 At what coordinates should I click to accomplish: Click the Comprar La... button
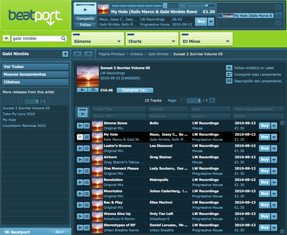pos(135,90)
